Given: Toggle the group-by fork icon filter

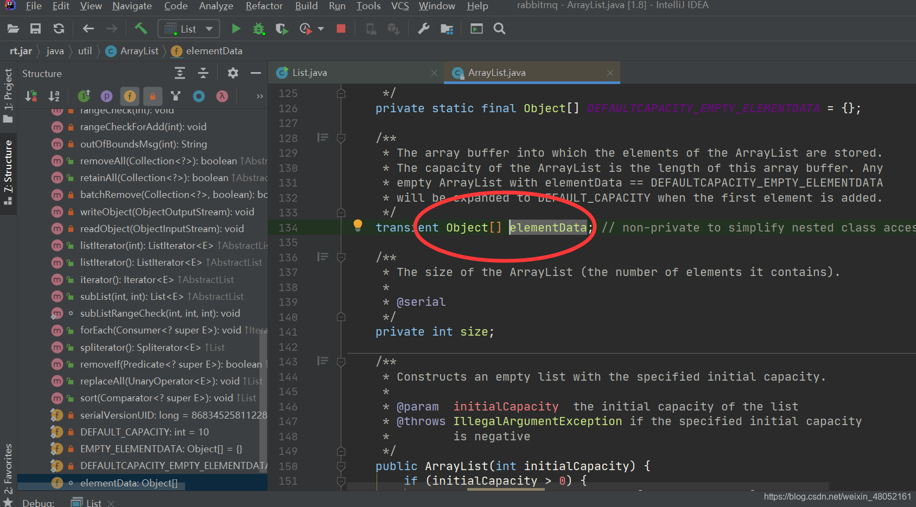Looking at the screenshot, I should tap(175, 96).
